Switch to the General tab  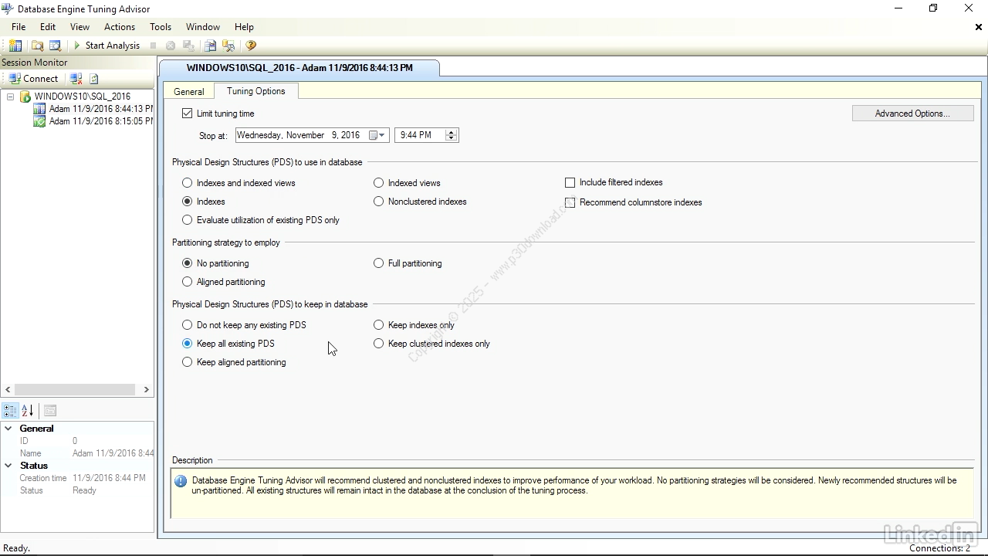[x=189, y=91]
